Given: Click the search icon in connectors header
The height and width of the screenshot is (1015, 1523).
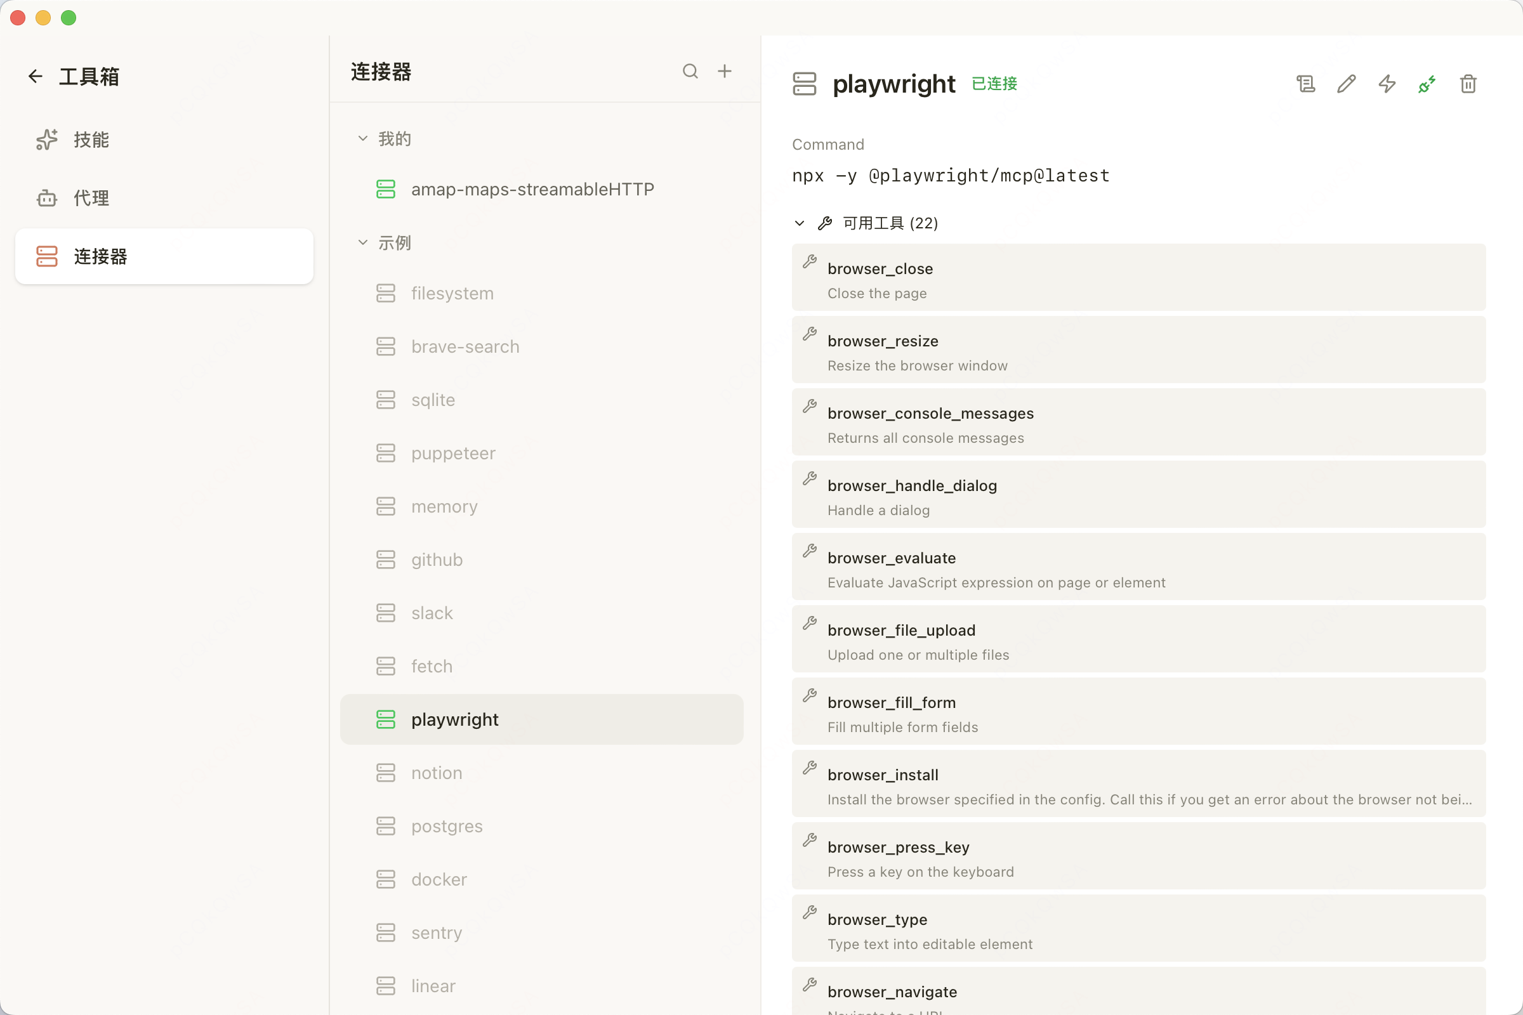Looking at the screenshot, I should (690, 71).
